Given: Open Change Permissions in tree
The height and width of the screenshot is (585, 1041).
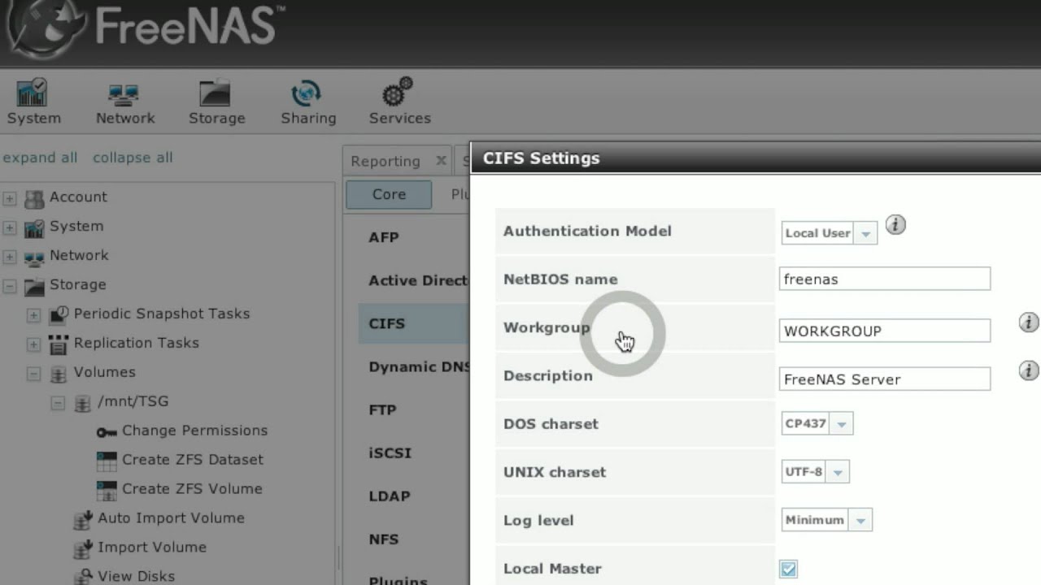Looking at the screenshot, I should pos(194,431).
